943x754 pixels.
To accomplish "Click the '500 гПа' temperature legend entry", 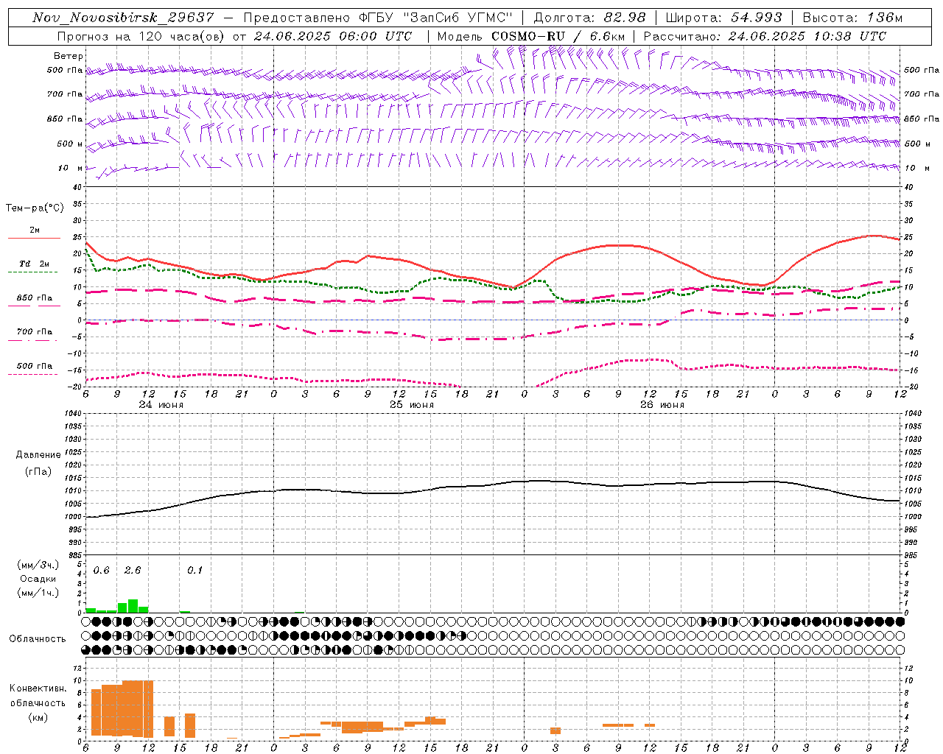I will [35, 365].
